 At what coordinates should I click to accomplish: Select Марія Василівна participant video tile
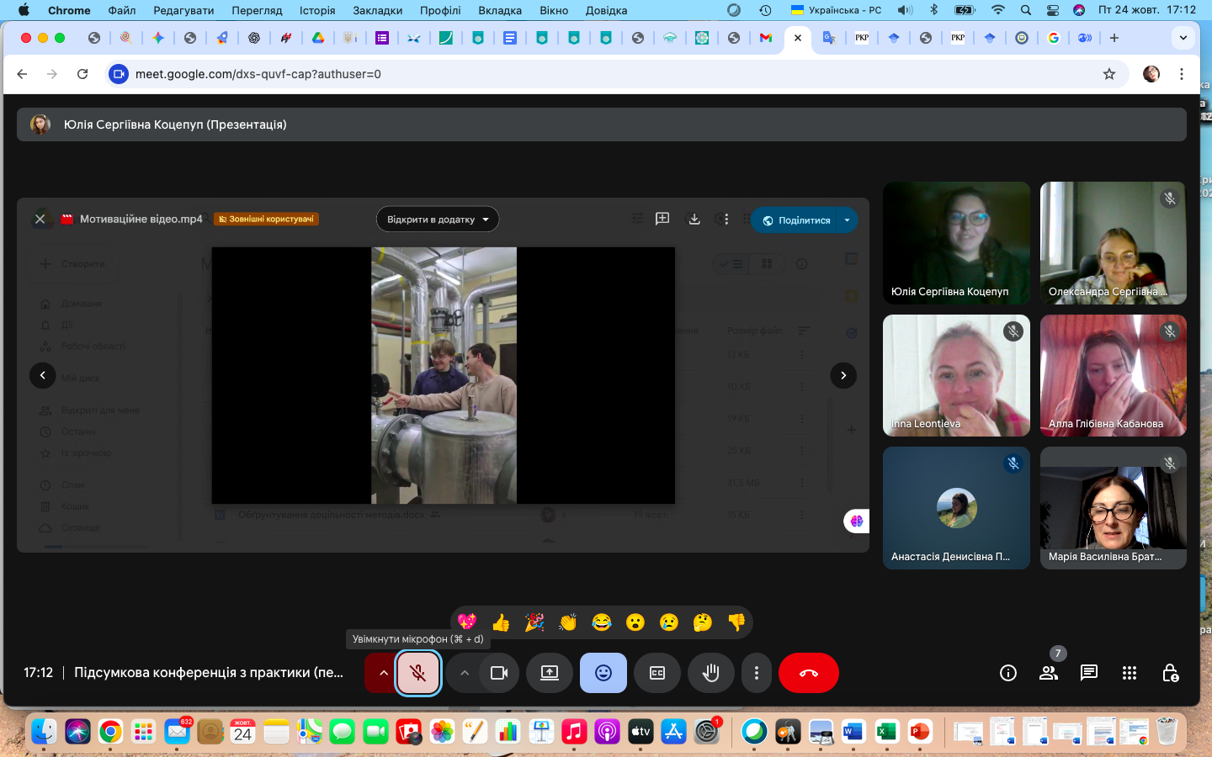[1113, 508]
